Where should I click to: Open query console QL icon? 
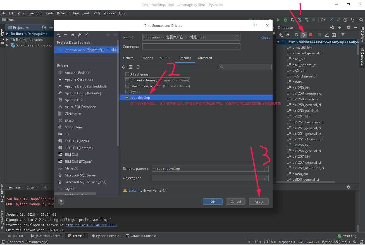coord(334,35)
